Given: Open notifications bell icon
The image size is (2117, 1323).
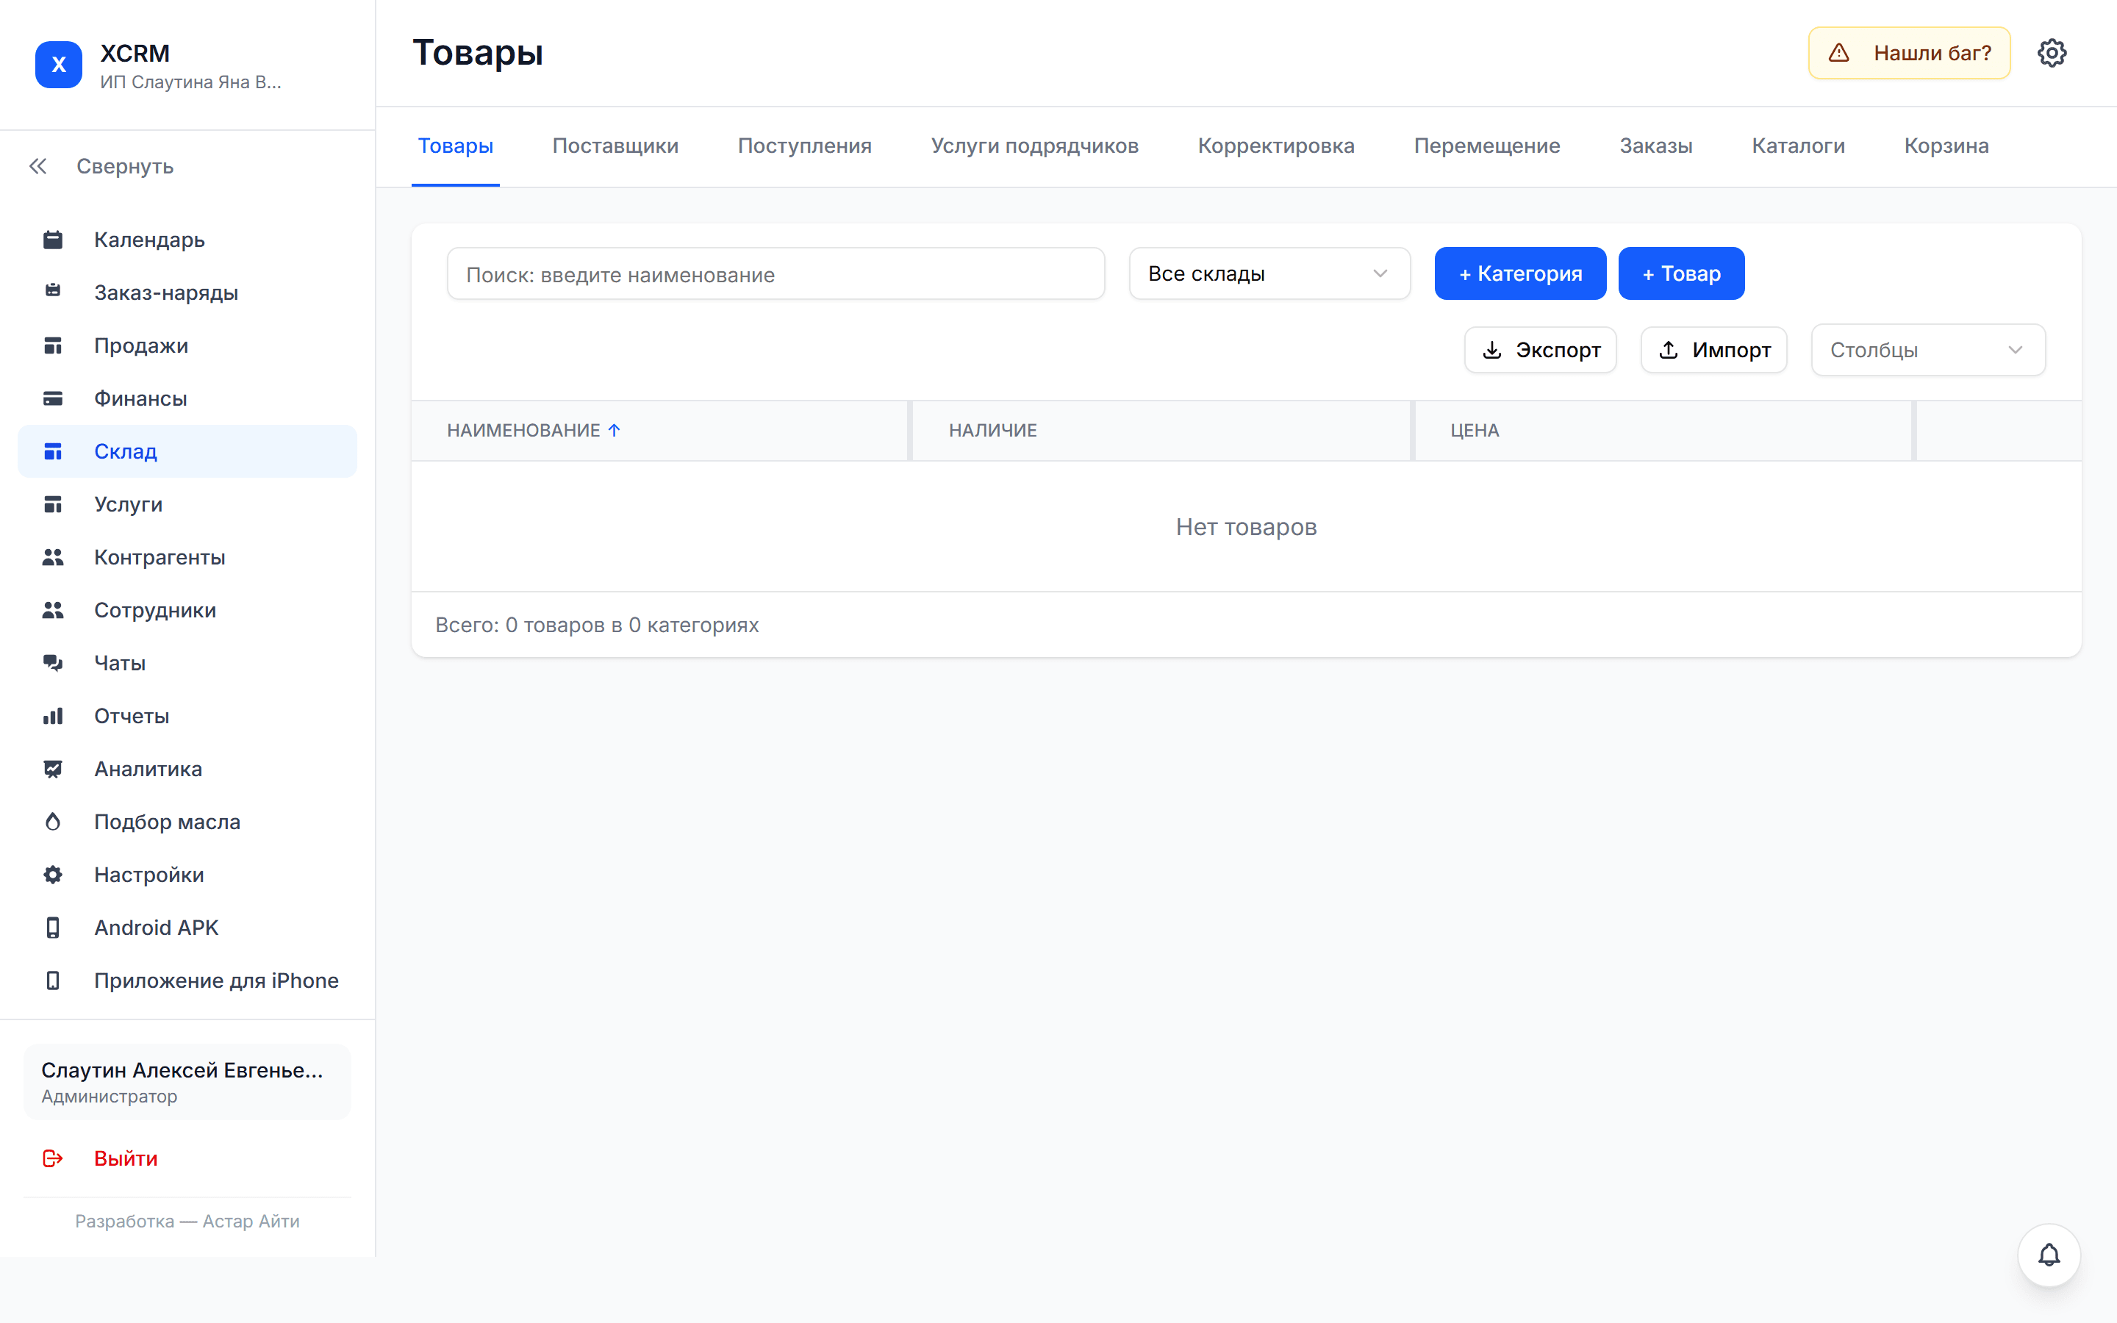Looking at the screenshot, I should pos(2049,1255).
